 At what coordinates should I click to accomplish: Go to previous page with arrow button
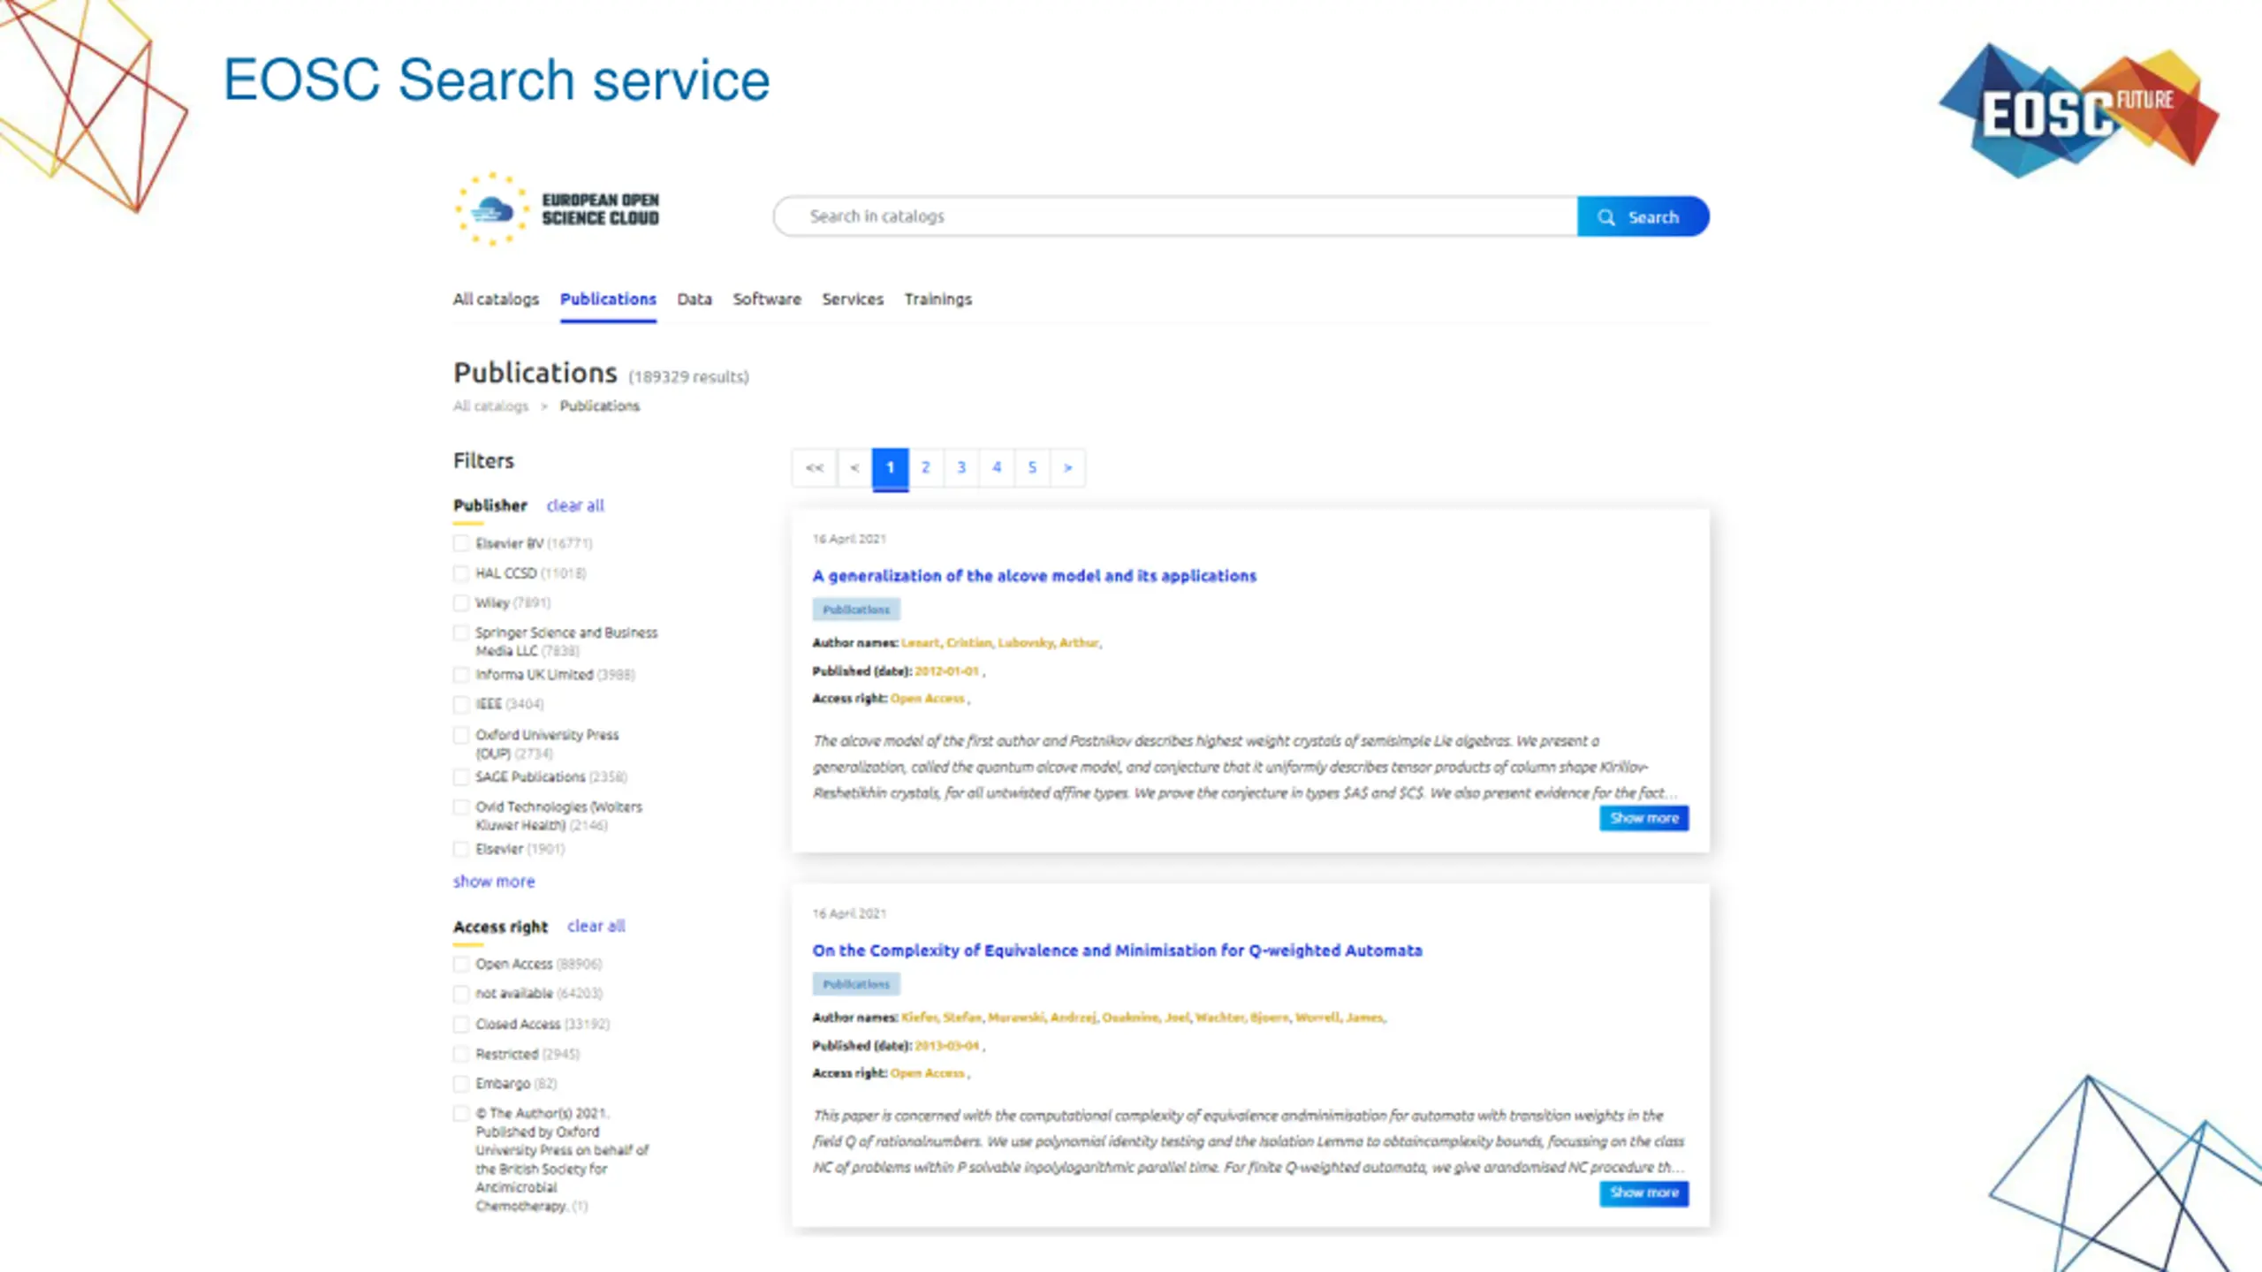[854, 468]
